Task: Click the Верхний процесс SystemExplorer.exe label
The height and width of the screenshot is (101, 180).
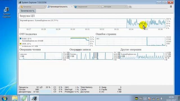Action: point(39,20)
